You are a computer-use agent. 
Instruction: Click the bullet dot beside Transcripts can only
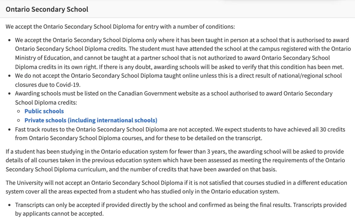9,205
